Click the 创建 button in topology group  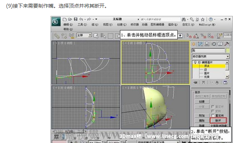pyautogui.click(x=202, y=102)
